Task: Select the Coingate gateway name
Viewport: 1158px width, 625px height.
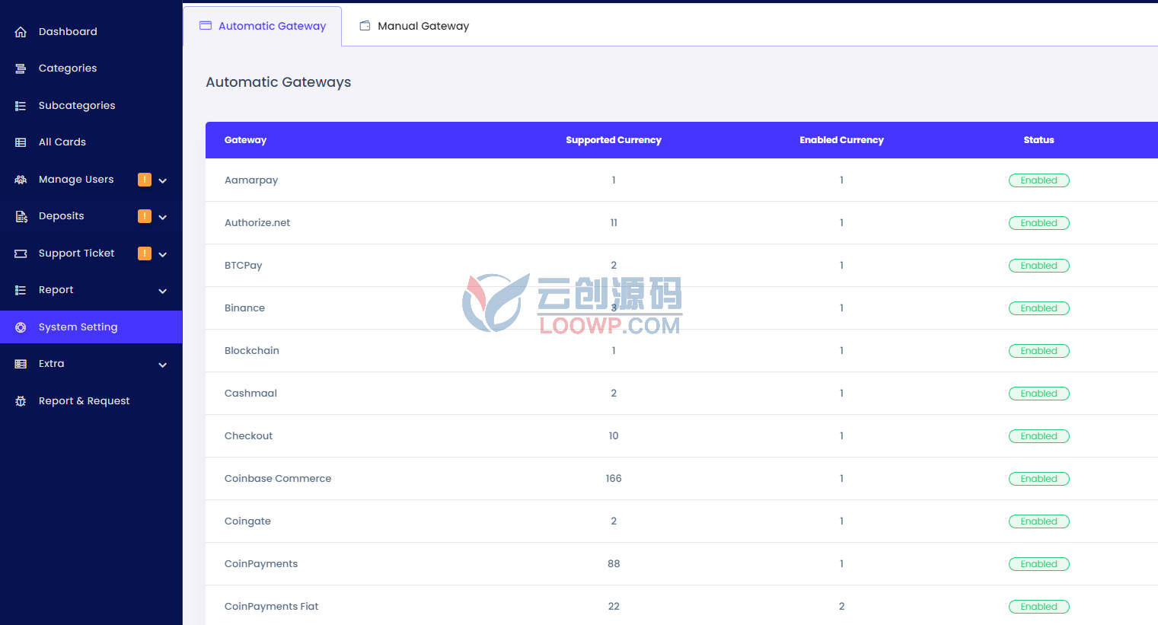Action: click(247, 521)
